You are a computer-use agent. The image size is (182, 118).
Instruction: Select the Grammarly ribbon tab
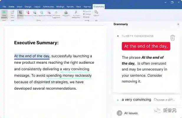[99, 6]
